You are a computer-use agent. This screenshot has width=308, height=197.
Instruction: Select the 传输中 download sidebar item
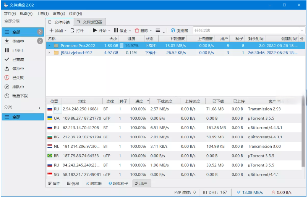tap(23, 41)
